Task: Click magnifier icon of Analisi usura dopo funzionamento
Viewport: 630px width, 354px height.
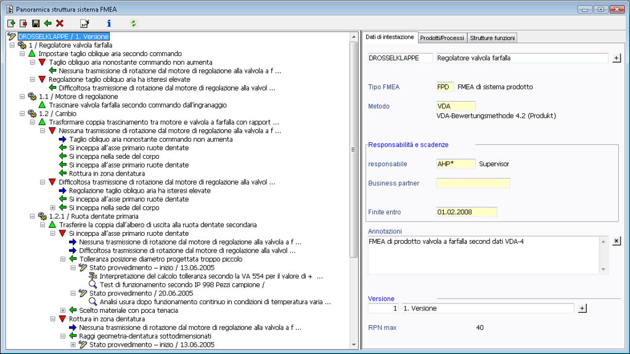Action: (x=93, y=302)
